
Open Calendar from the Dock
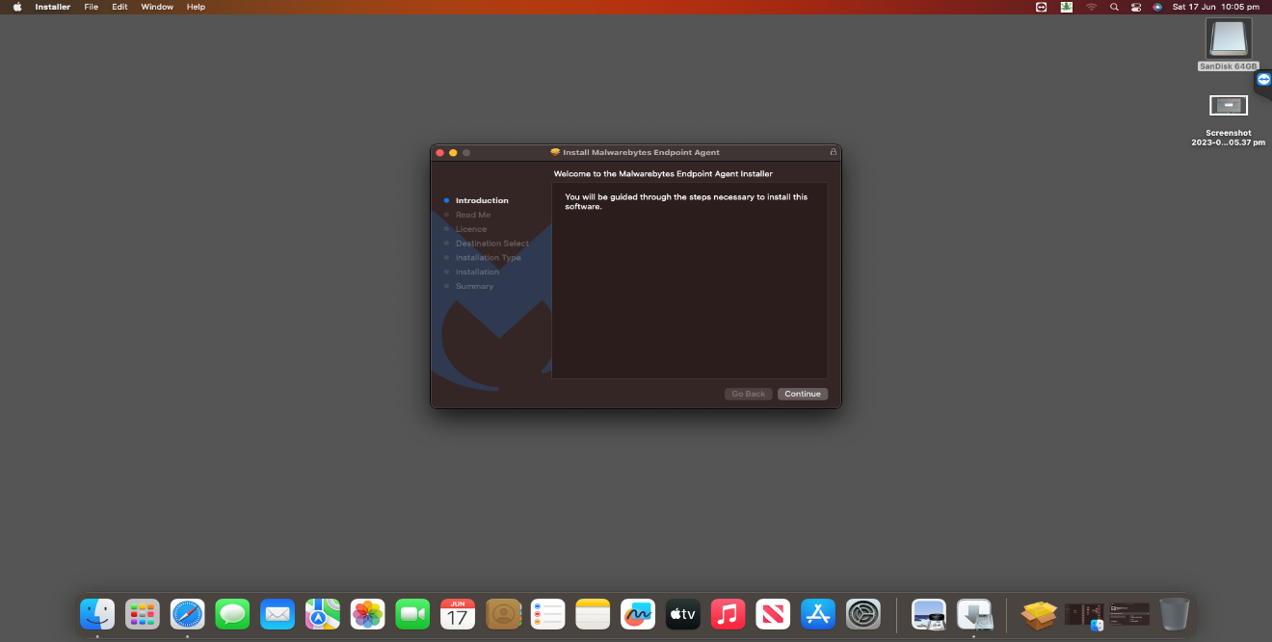[x=458, y=613]
